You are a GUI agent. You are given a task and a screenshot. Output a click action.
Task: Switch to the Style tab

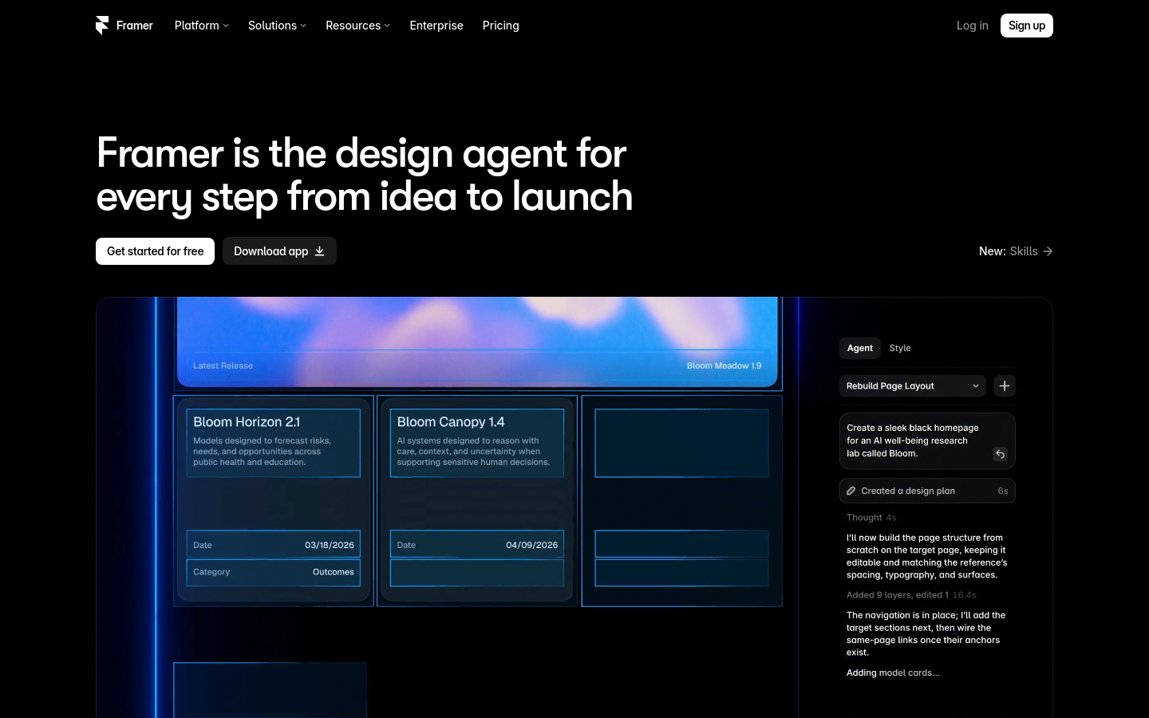point(900,348)
